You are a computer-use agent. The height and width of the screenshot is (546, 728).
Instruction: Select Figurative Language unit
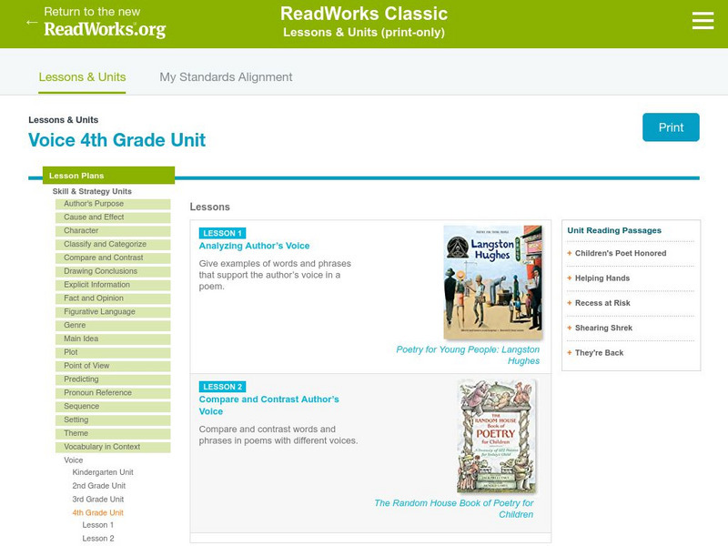point(113,311)
